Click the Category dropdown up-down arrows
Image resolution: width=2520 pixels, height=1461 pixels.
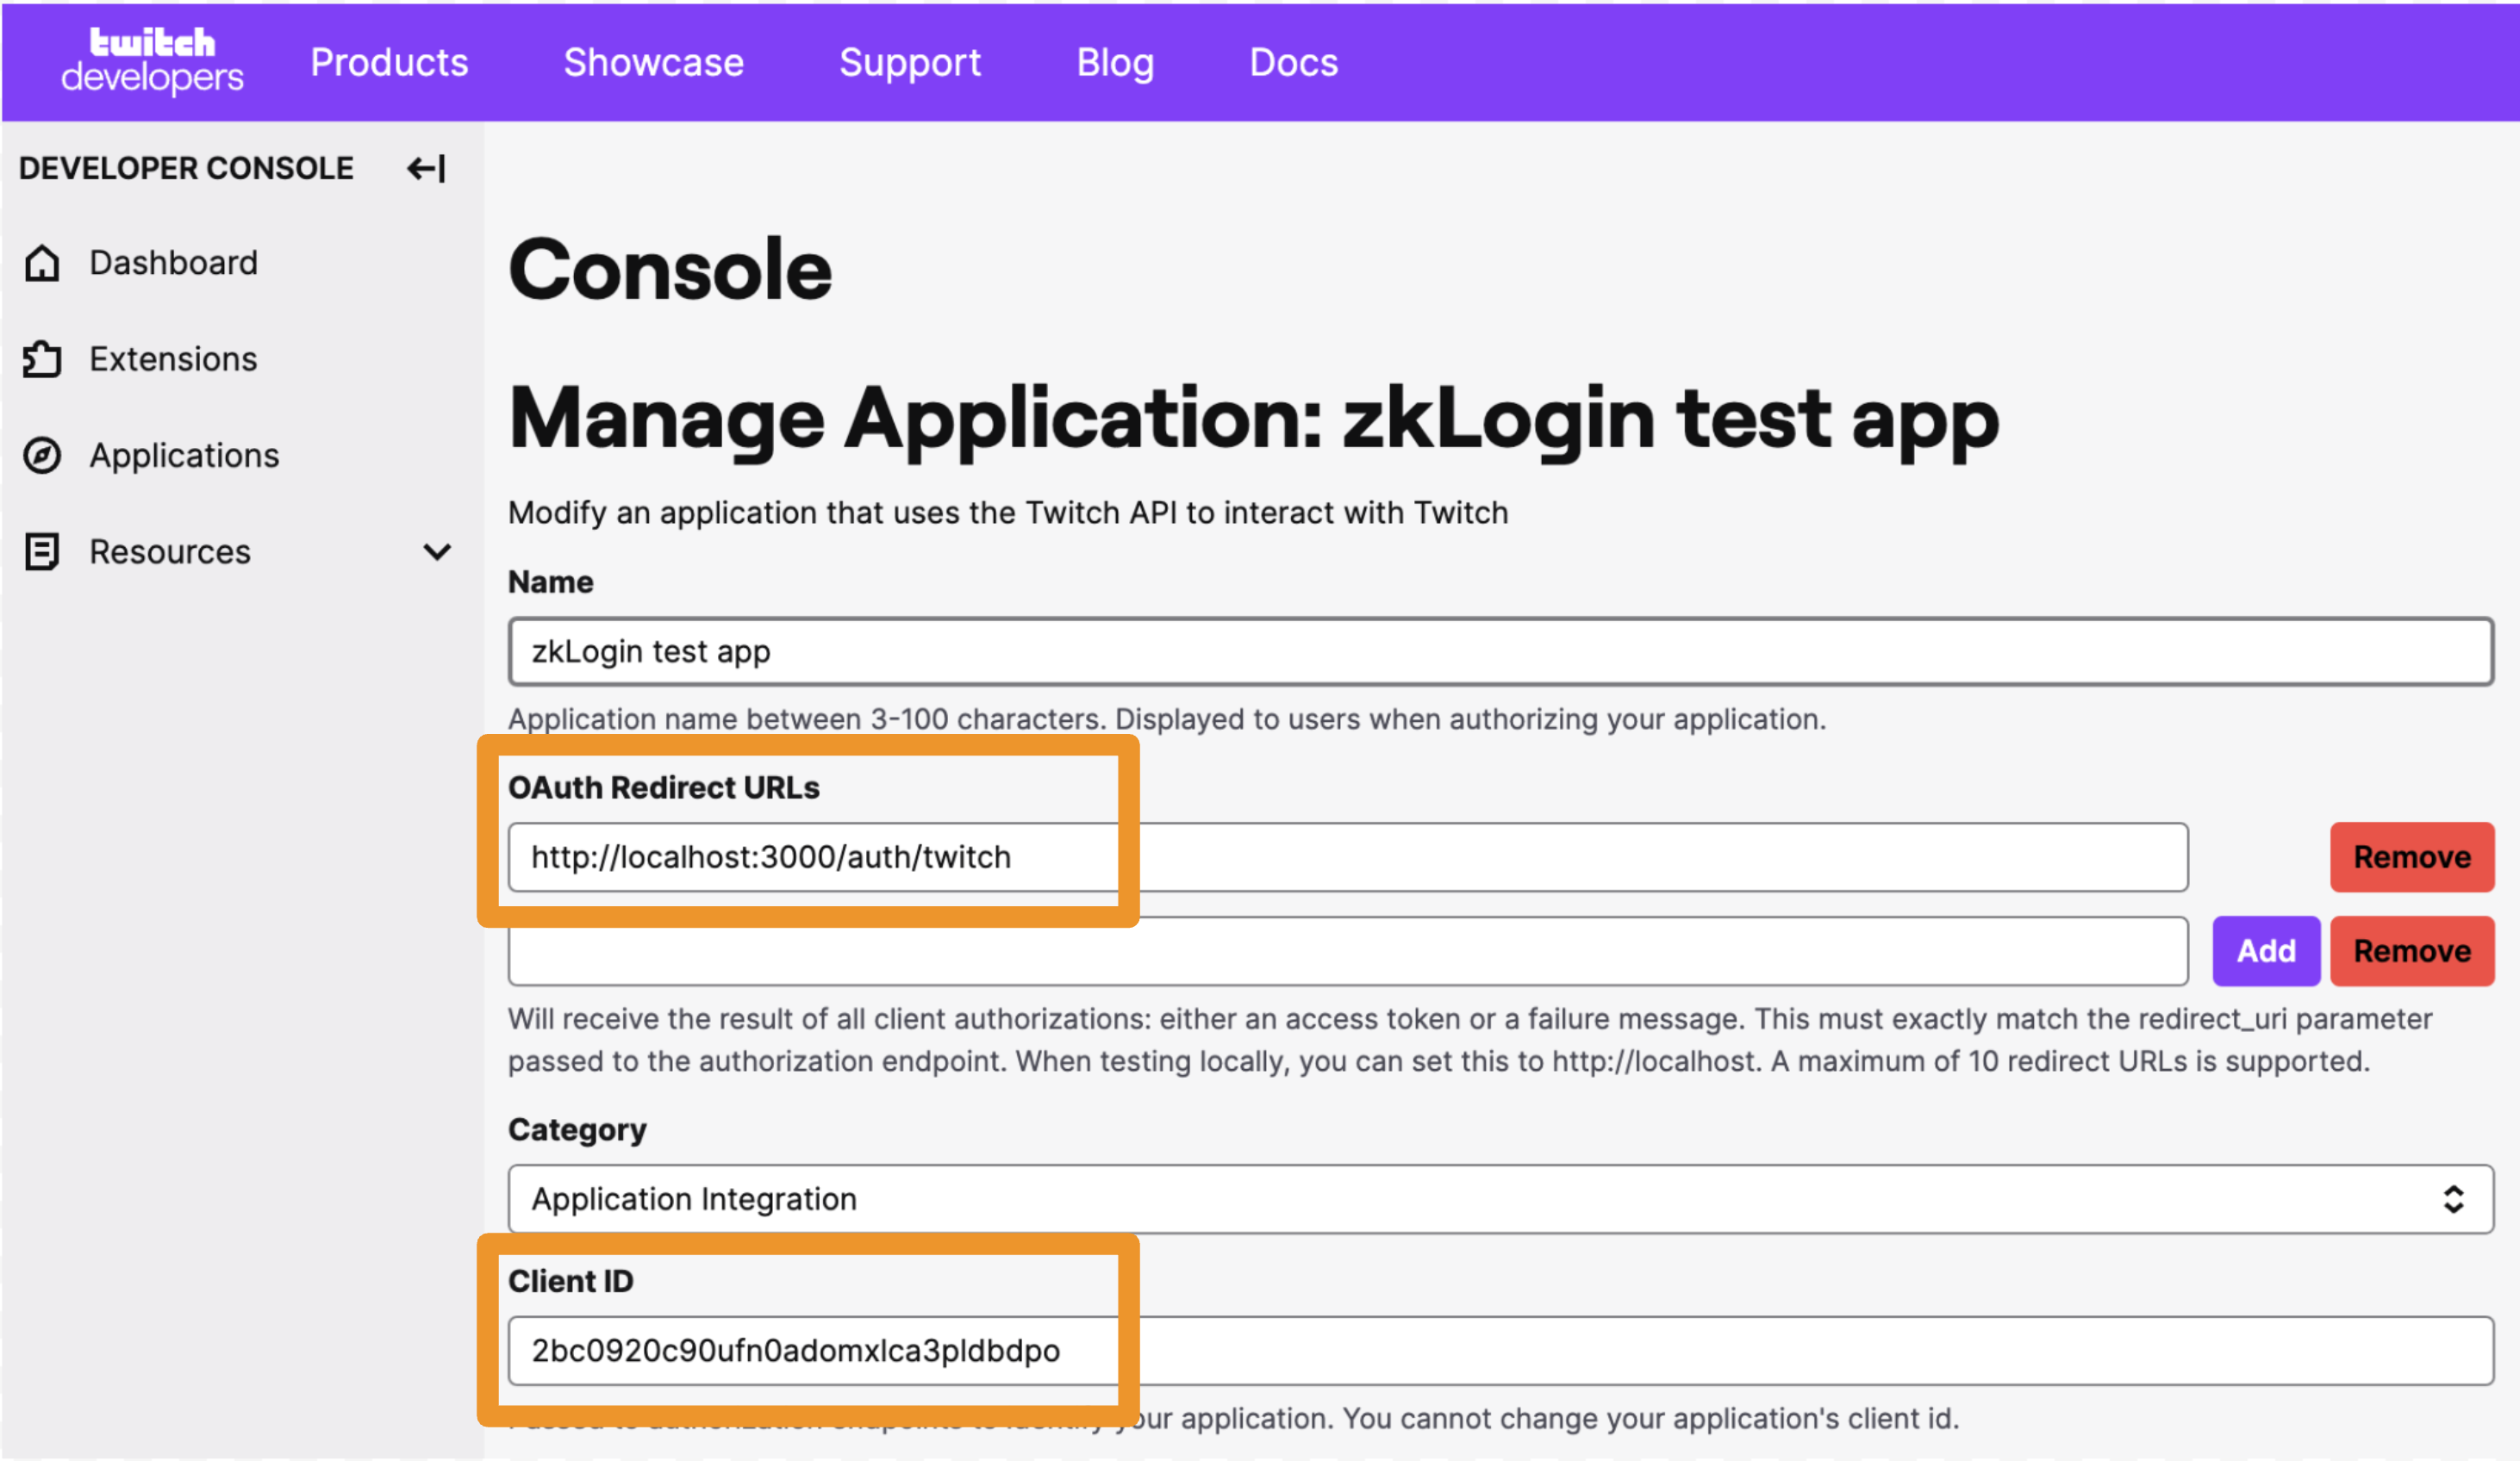(2453, 1198)
